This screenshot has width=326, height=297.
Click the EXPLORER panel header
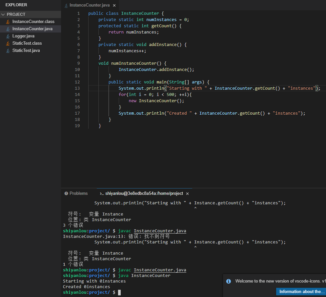16,5
